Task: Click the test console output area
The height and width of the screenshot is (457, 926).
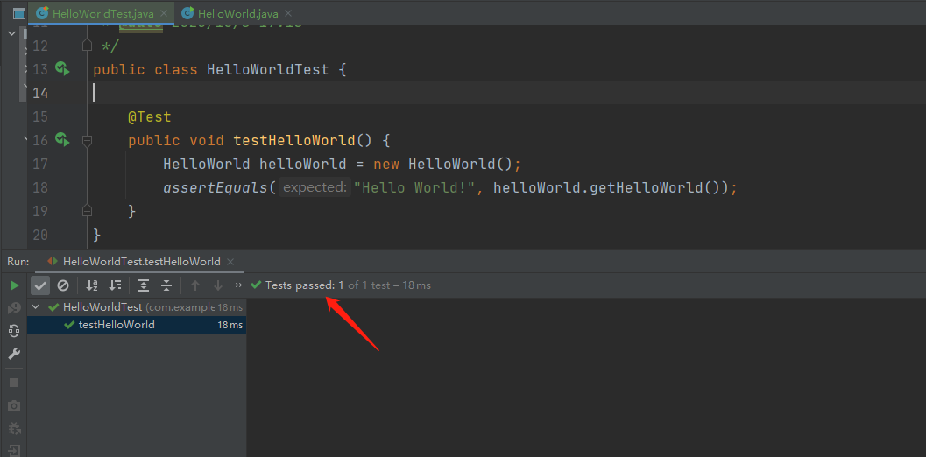Action: [x=586, y=378]
